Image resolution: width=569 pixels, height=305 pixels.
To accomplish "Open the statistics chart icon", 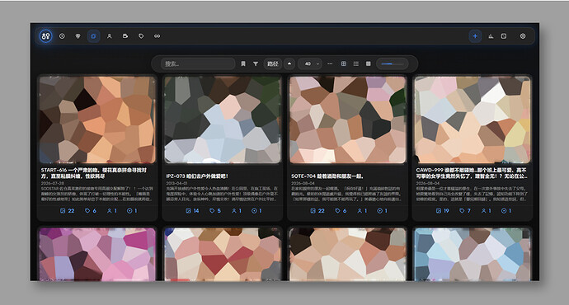I will [491, 36].
